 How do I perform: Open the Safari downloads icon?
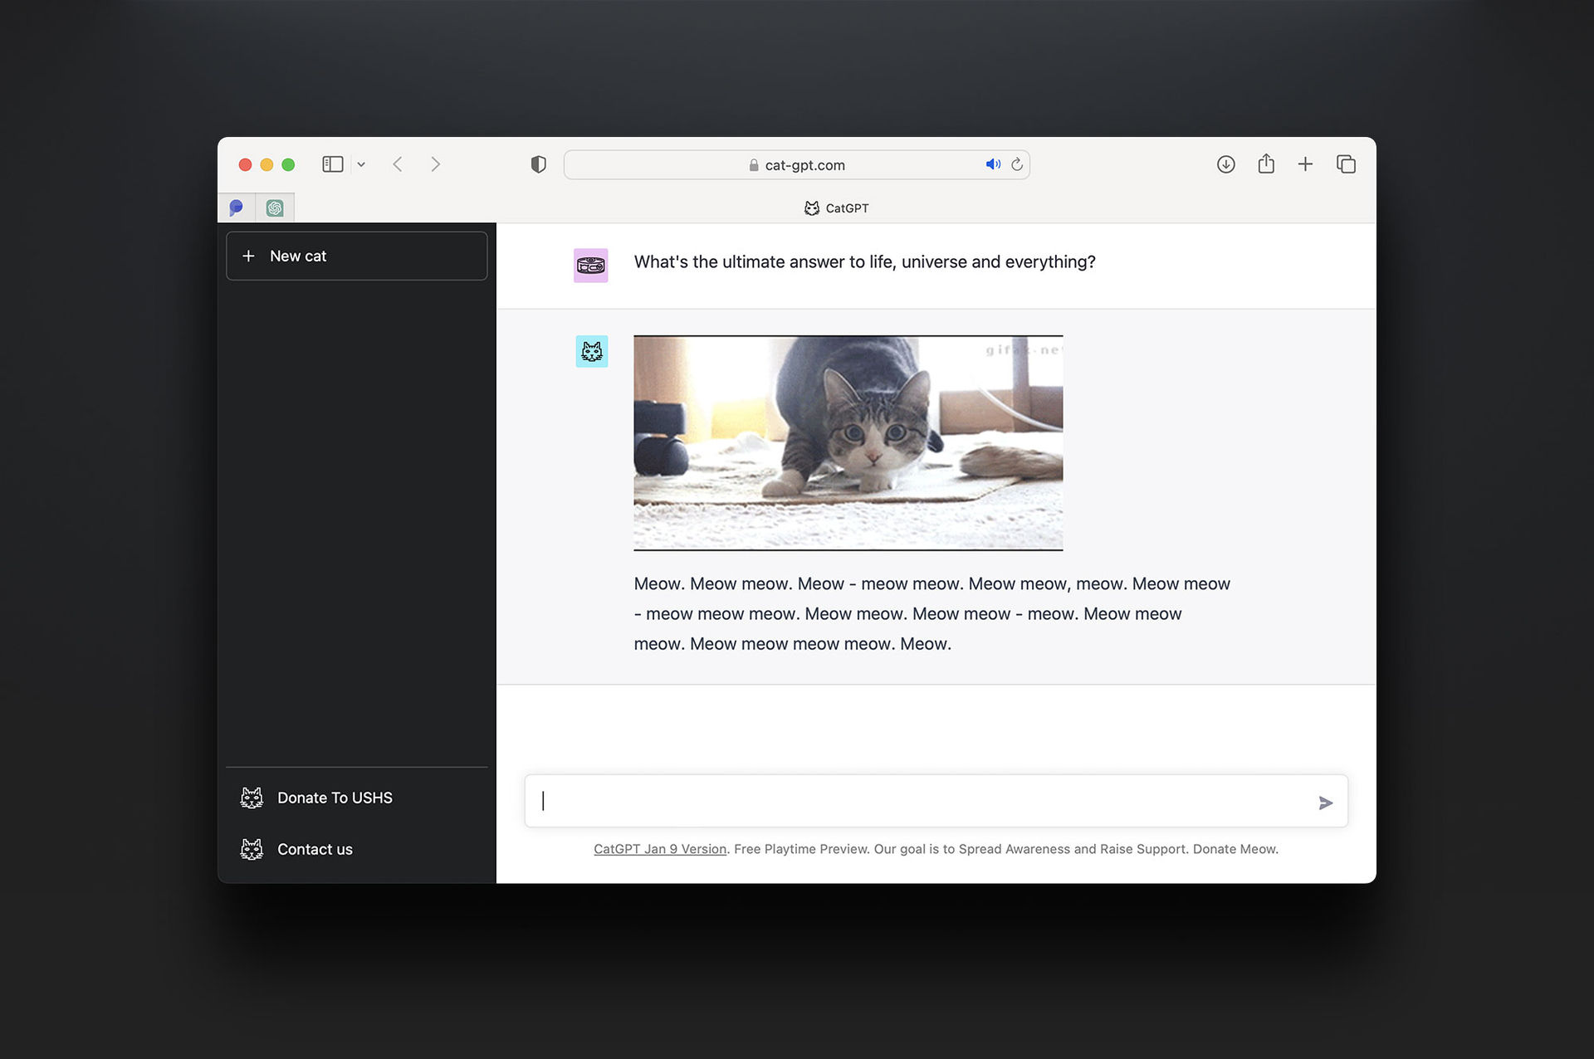point(1225,164)
